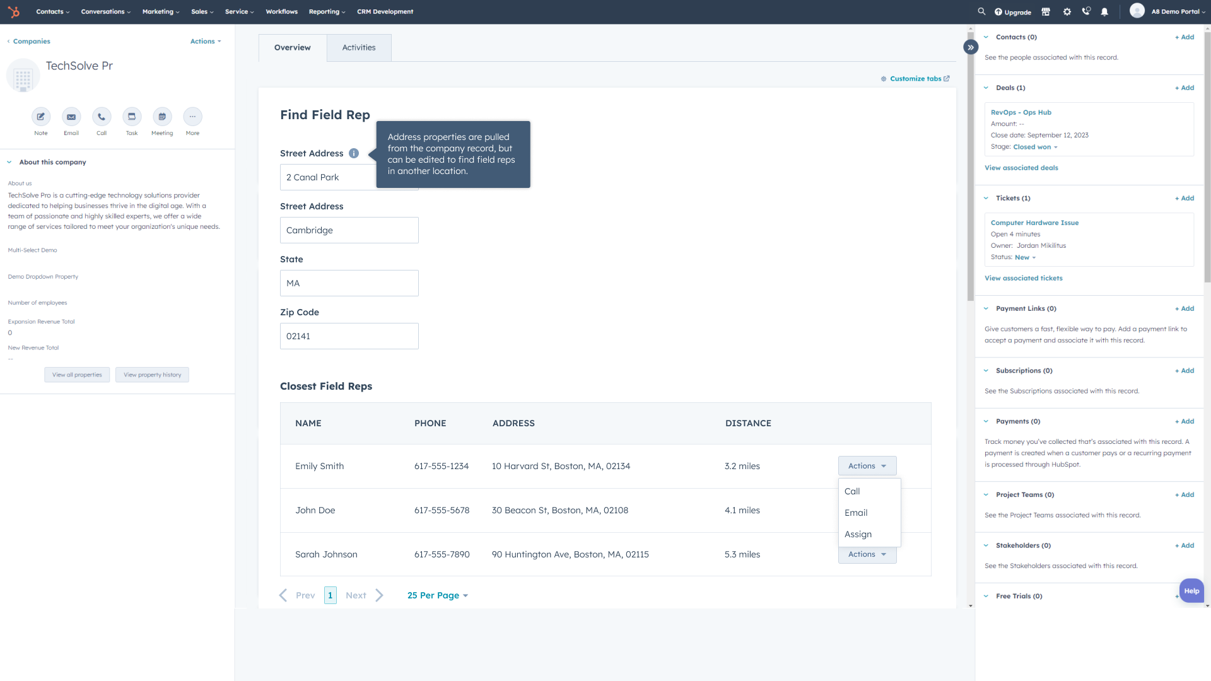
Task: Open the search magnifier icon
Action: (981, 11)
